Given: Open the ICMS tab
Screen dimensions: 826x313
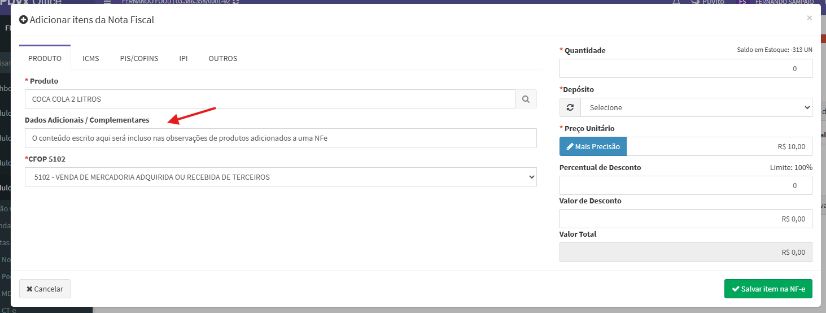Looking at the screenshot, I should tap(91, 58).
